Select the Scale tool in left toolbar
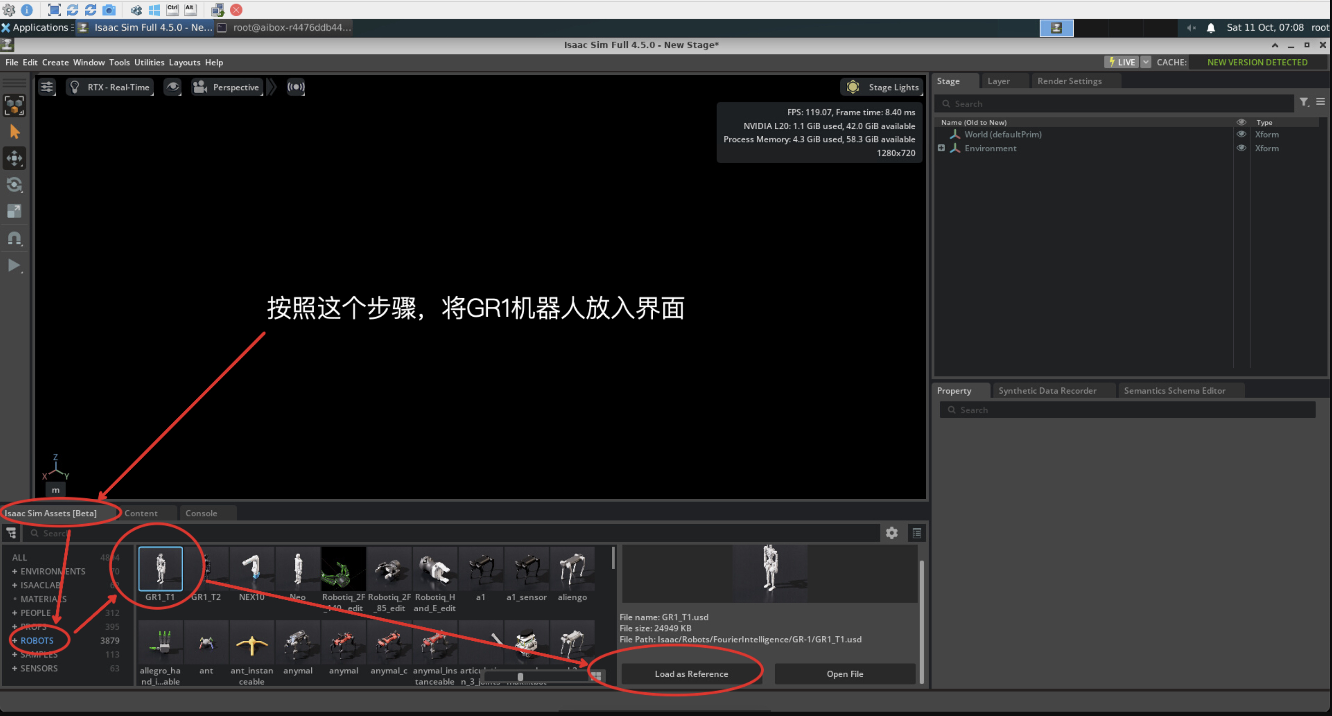 pyautogui.click(x=14, y=211)
